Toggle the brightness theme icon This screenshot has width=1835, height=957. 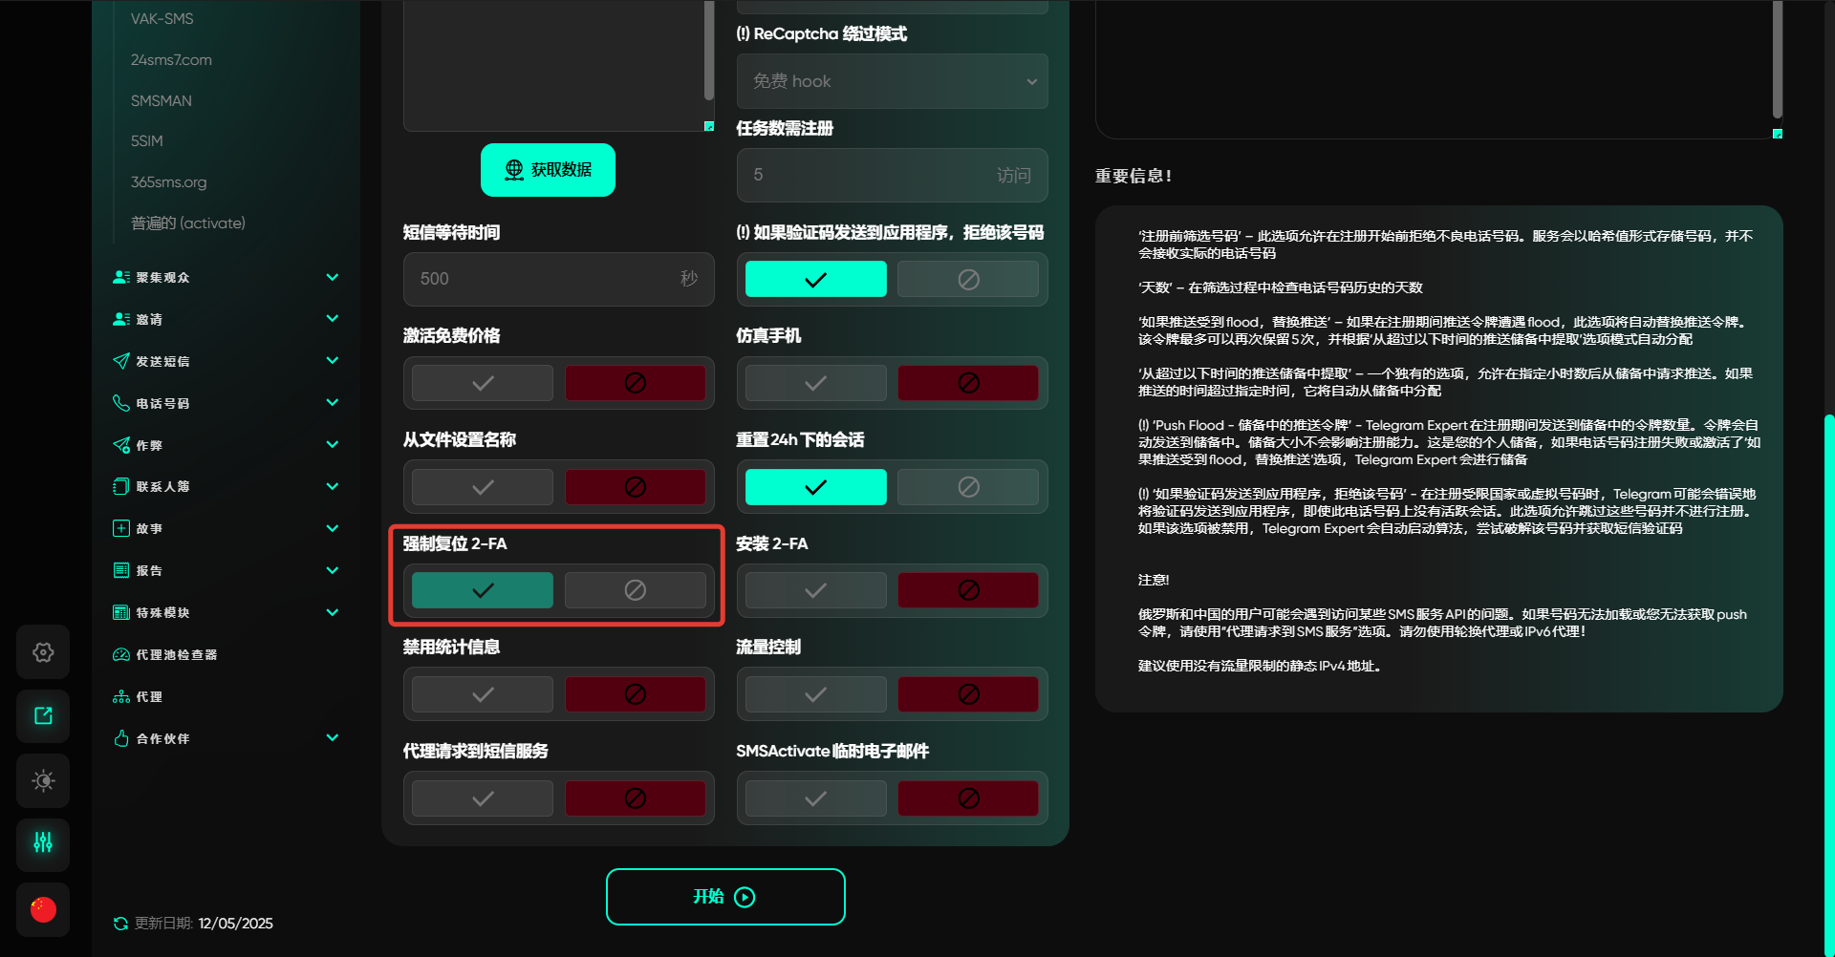pos(43,780)
